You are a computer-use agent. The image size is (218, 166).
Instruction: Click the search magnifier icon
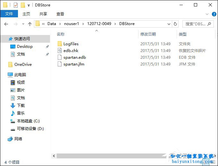coord(209,24)
